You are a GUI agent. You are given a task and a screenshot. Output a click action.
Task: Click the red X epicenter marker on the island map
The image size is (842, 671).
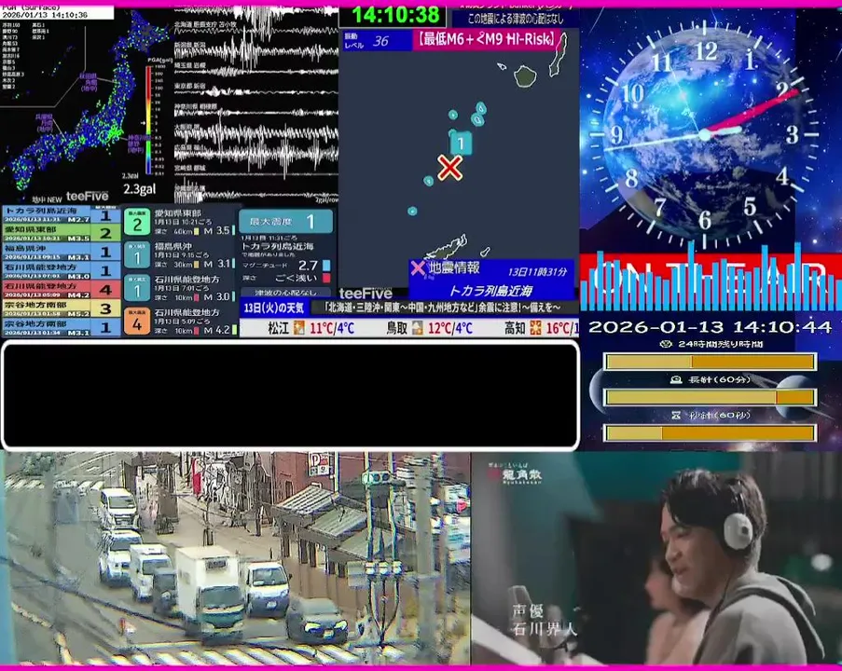click(449, 168)
